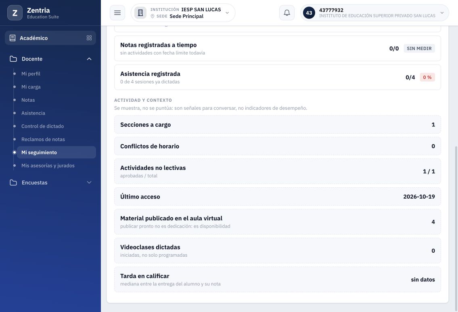Open the institution selector dropdown chevron
The width and height of the screenshot is (458, 312).
pyautogui.click(x=227, y=13)
